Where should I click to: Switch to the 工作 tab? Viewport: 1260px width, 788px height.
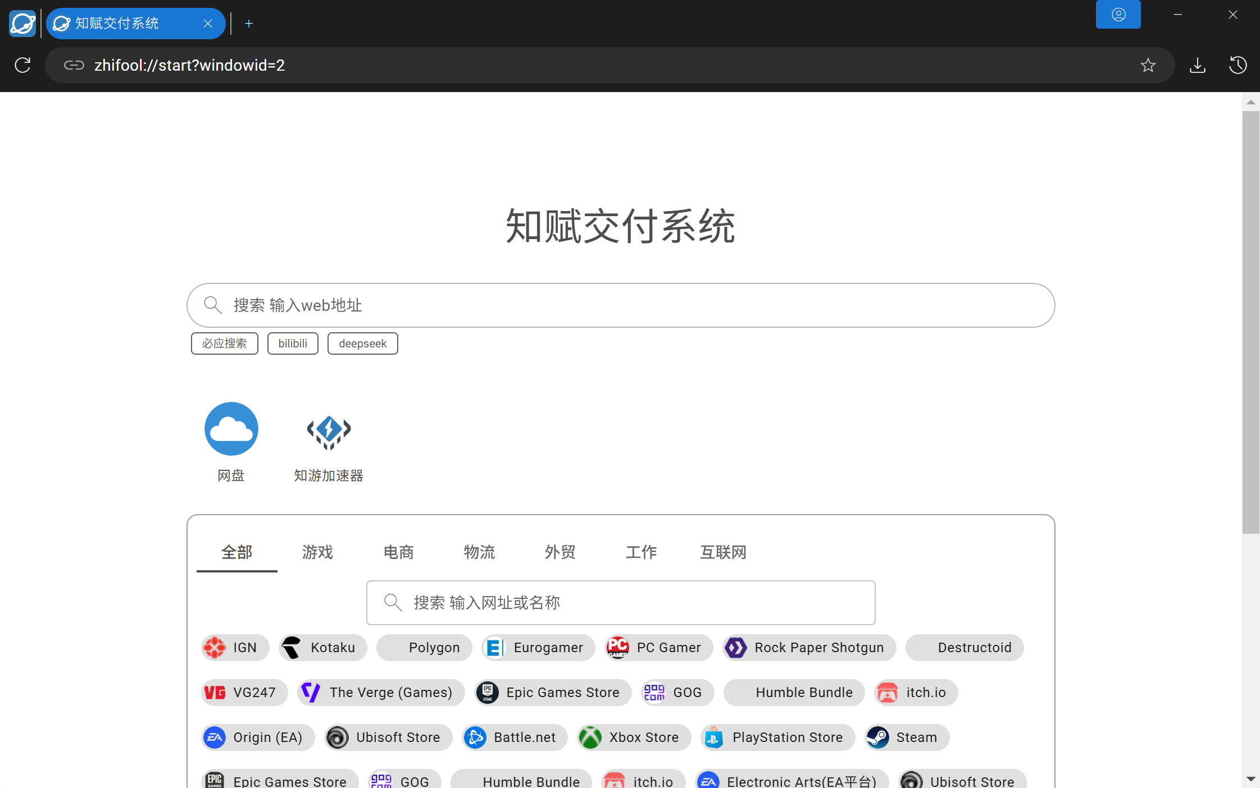point(641,552)
